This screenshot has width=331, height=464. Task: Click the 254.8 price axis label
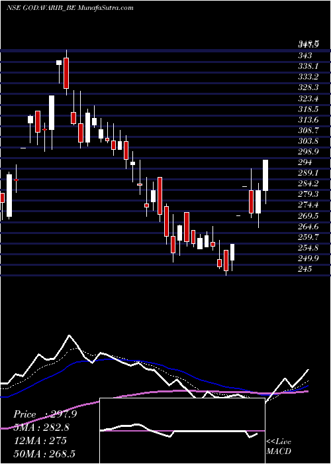coord(308,248)
